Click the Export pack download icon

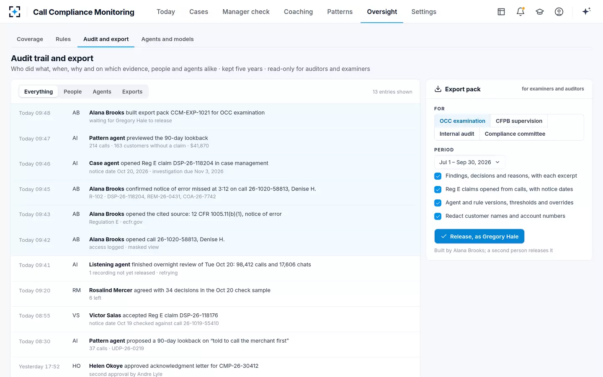(438, 89)
